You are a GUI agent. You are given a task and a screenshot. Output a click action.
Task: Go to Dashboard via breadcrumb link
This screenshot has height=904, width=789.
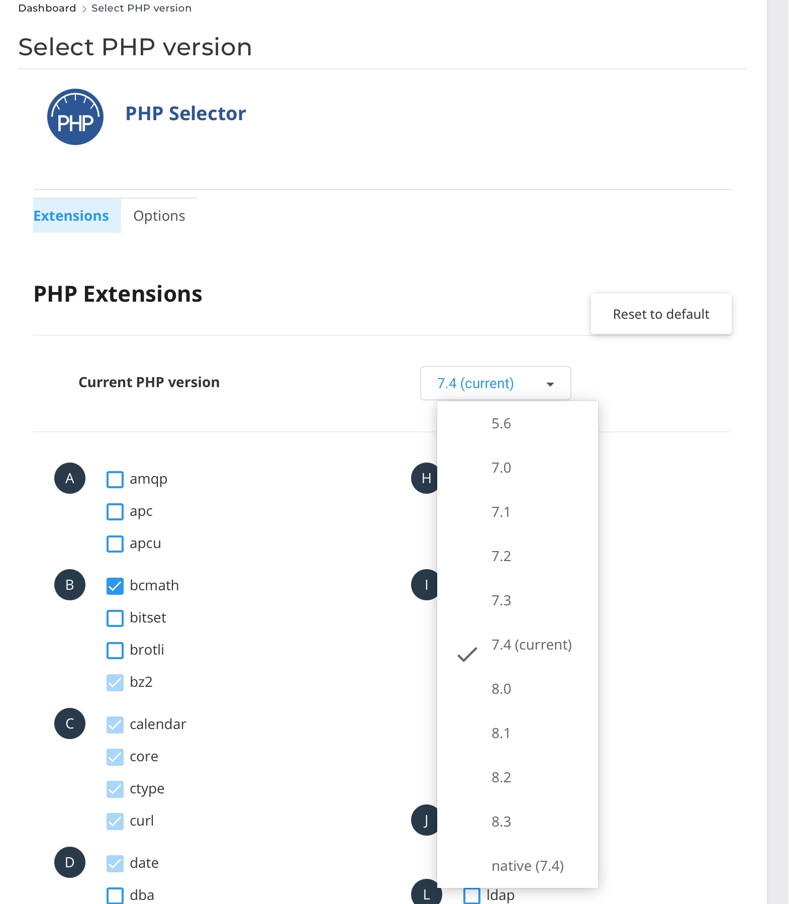(47, 8)
